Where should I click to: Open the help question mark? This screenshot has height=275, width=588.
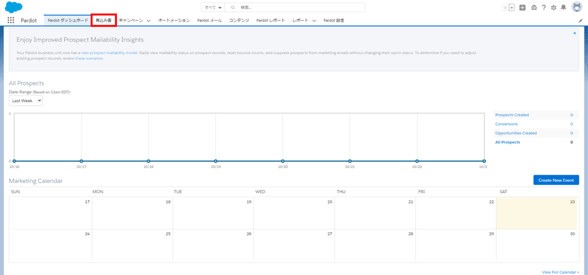[x=544, y=7]
